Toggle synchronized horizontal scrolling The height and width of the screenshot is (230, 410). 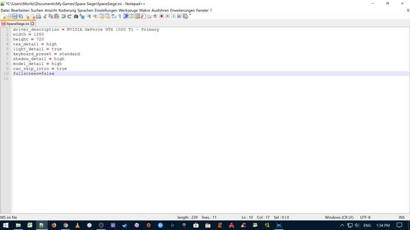[x=107, y=17]
